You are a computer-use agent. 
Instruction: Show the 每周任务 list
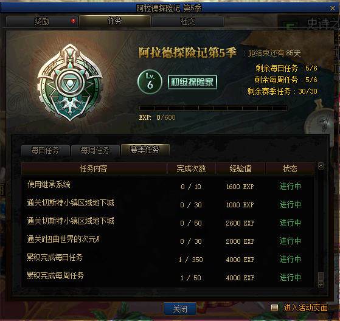coord(95,150)
